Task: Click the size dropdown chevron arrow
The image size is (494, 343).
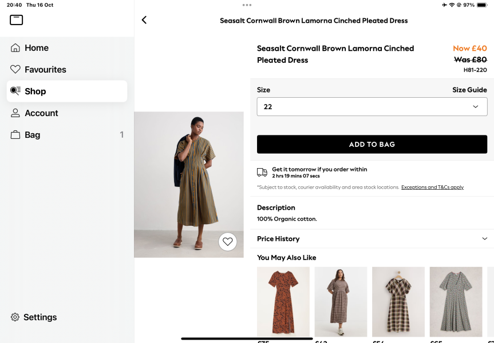Action: [476, 107]
